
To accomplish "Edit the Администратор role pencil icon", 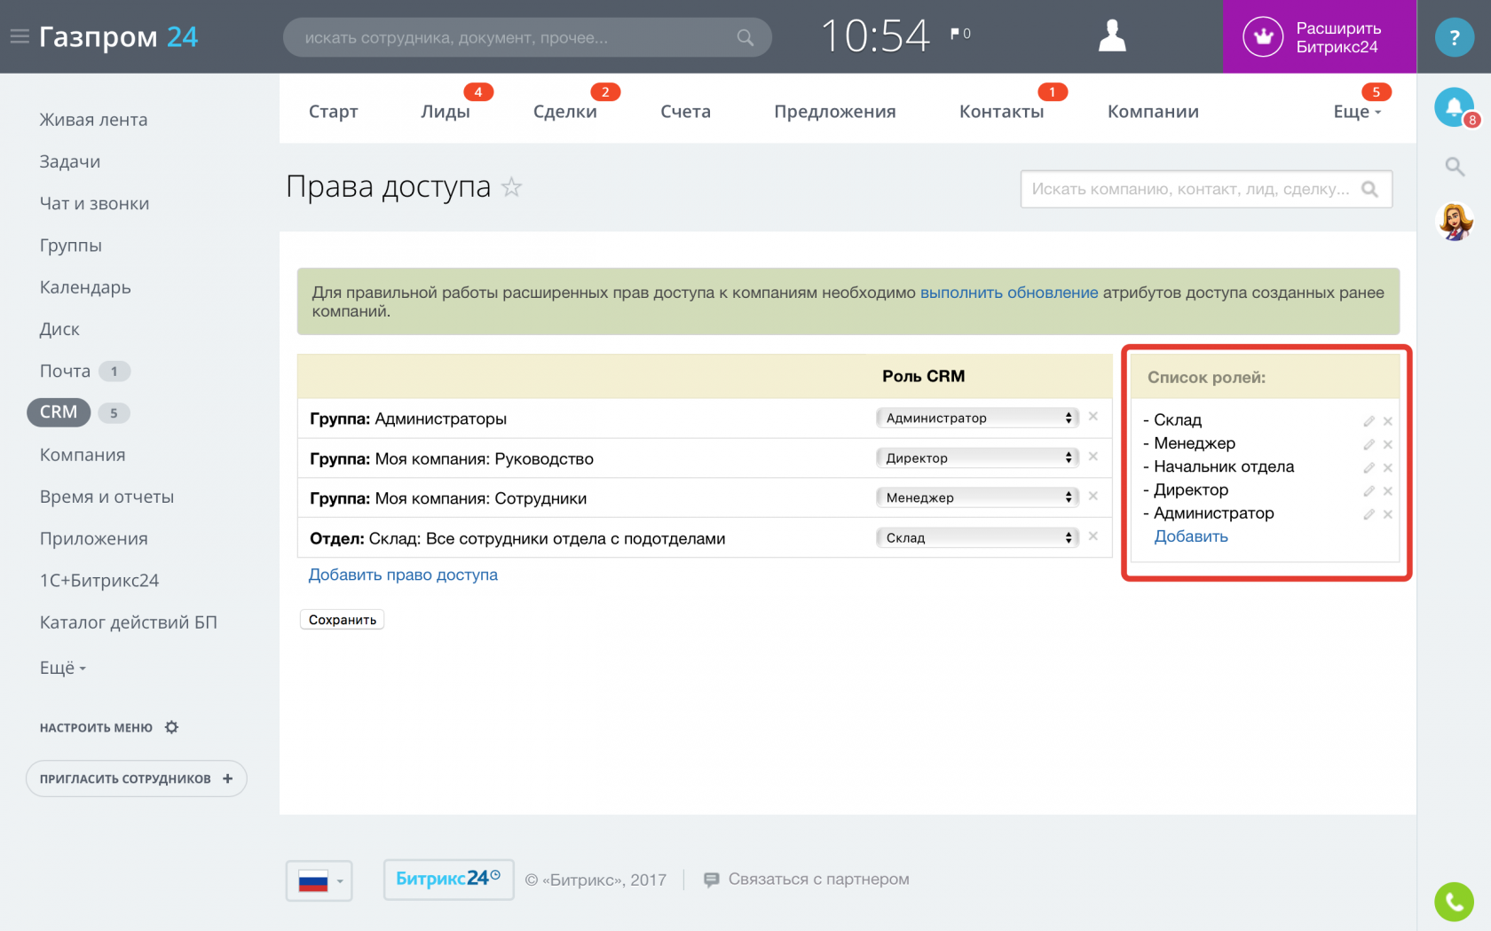I will coord(1369,514).
